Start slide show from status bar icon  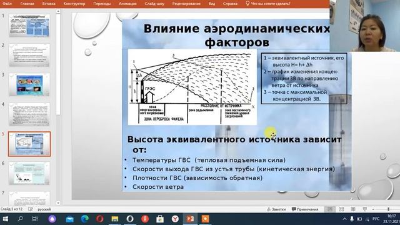tap(365, 209)
